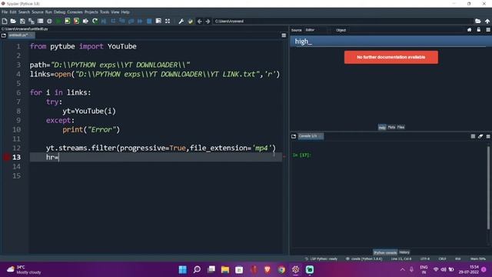
Task: Place cursor on code line 13
Action: [156, 157]
